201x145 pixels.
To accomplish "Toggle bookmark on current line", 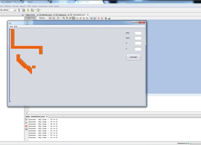I will pyautogui.click(x=87, y=18).
